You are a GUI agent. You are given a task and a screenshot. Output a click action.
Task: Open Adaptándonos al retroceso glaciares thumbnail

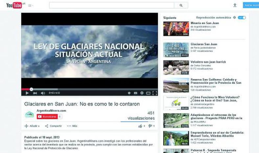pyautogui.click(x=176, y=121)
